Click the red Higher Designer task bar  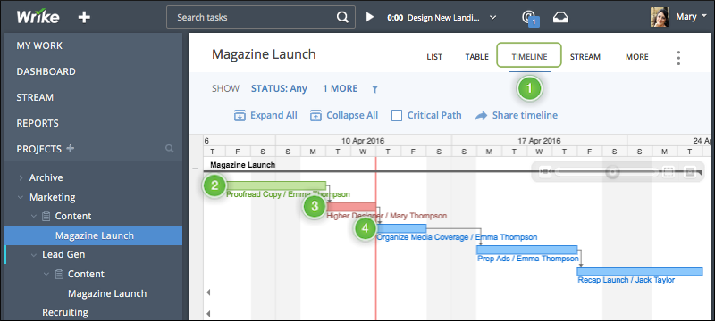(351, 207)
